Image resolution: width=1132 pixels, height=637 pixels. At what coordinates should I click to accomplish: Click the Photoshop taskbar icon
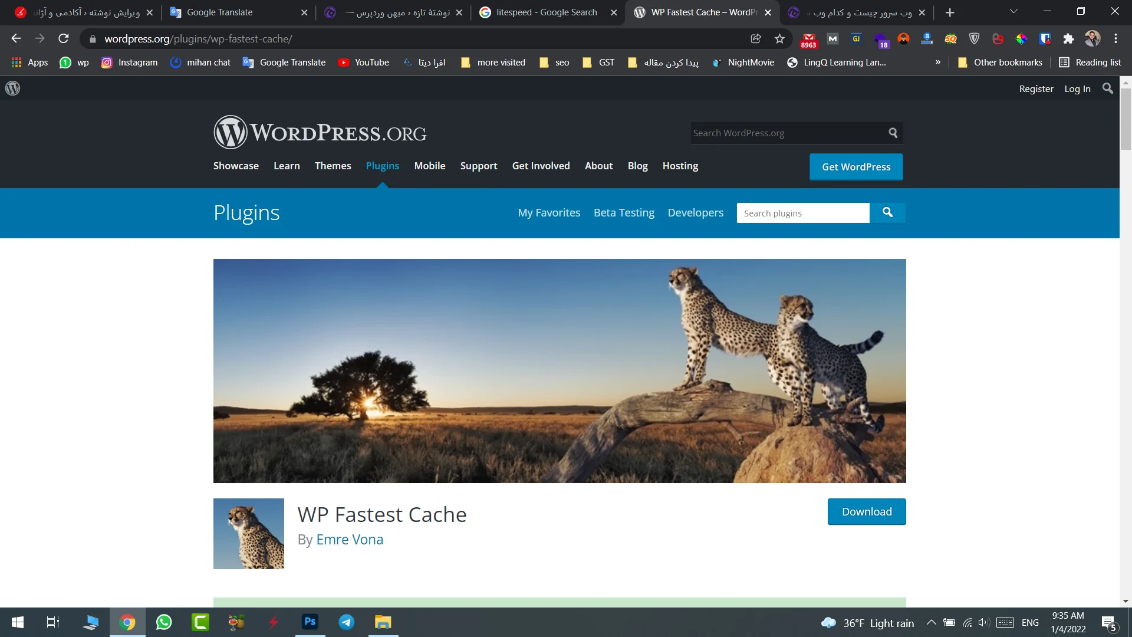pyautogui.click(x=310, y=622)
